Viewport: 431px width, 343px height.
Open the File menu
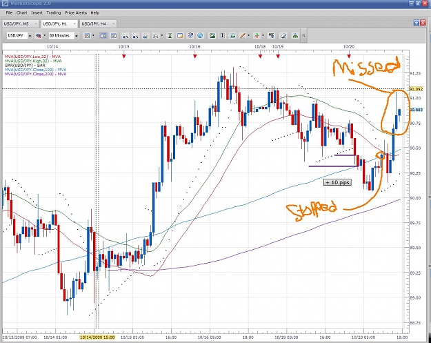point(9,12)
